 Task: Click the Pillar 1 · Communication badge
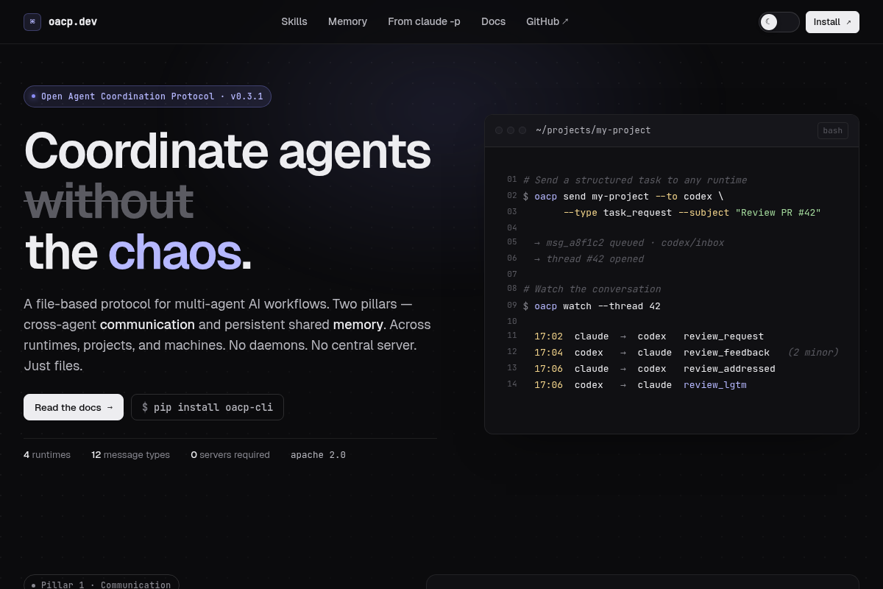[102, 585]
